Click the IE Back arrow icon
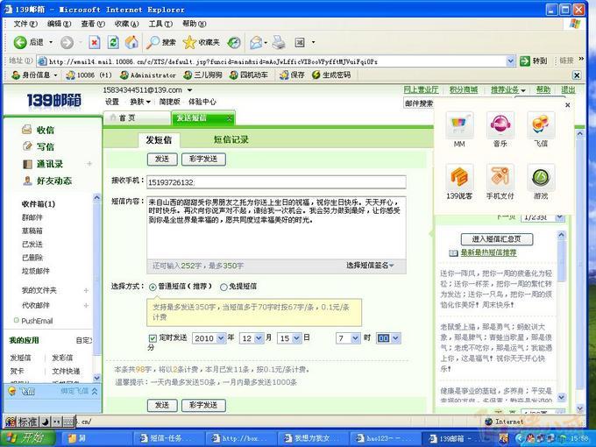 point(20,42)
